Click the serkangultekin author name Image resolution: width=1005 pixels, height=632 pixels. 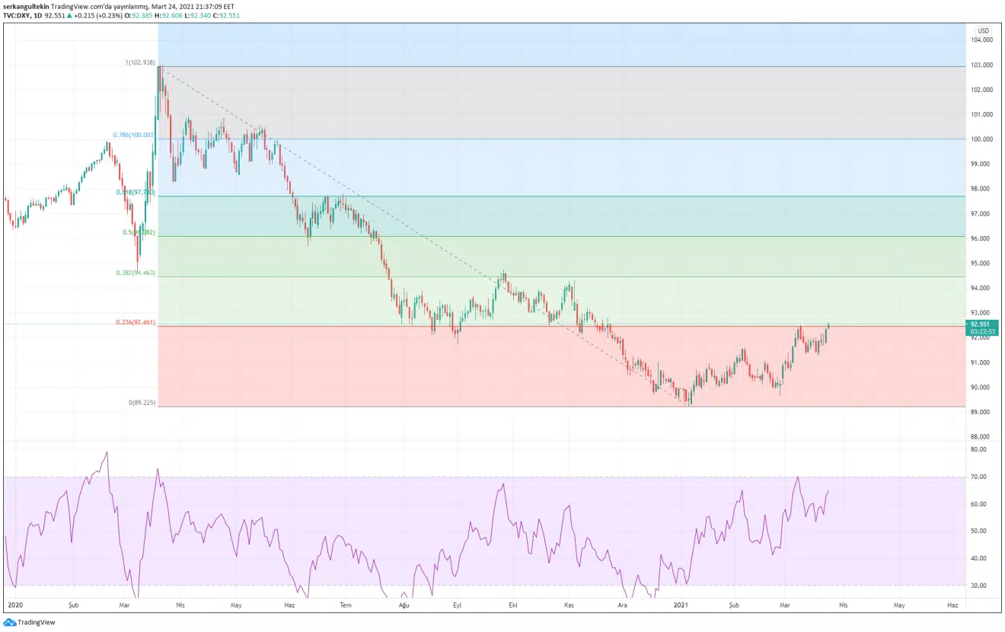coord(30,5)
